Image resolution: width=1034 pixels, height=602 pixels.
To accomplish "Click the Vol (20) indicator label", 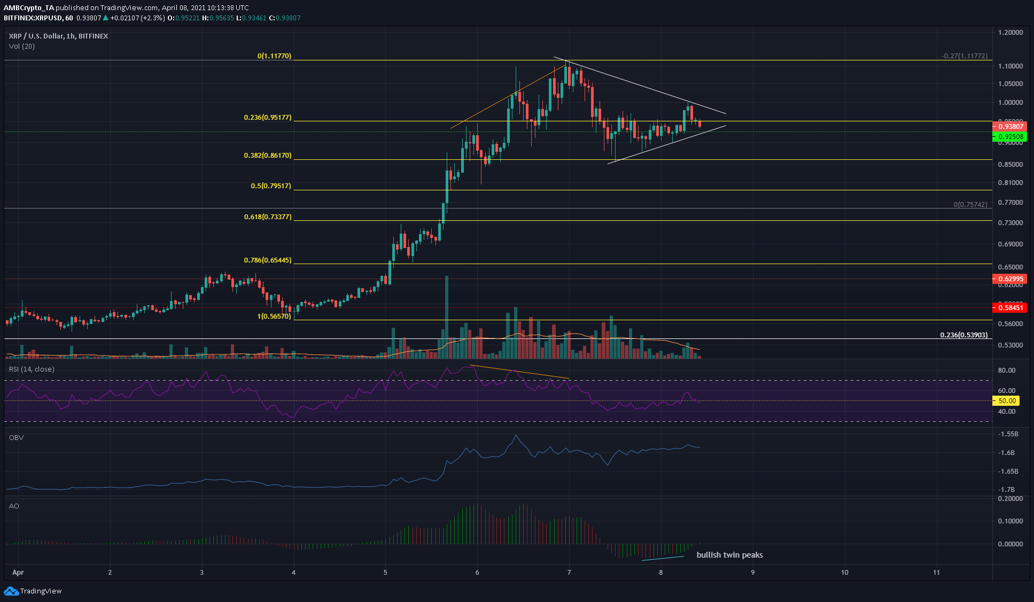I will pyautogui.click(x=22, y=46).
